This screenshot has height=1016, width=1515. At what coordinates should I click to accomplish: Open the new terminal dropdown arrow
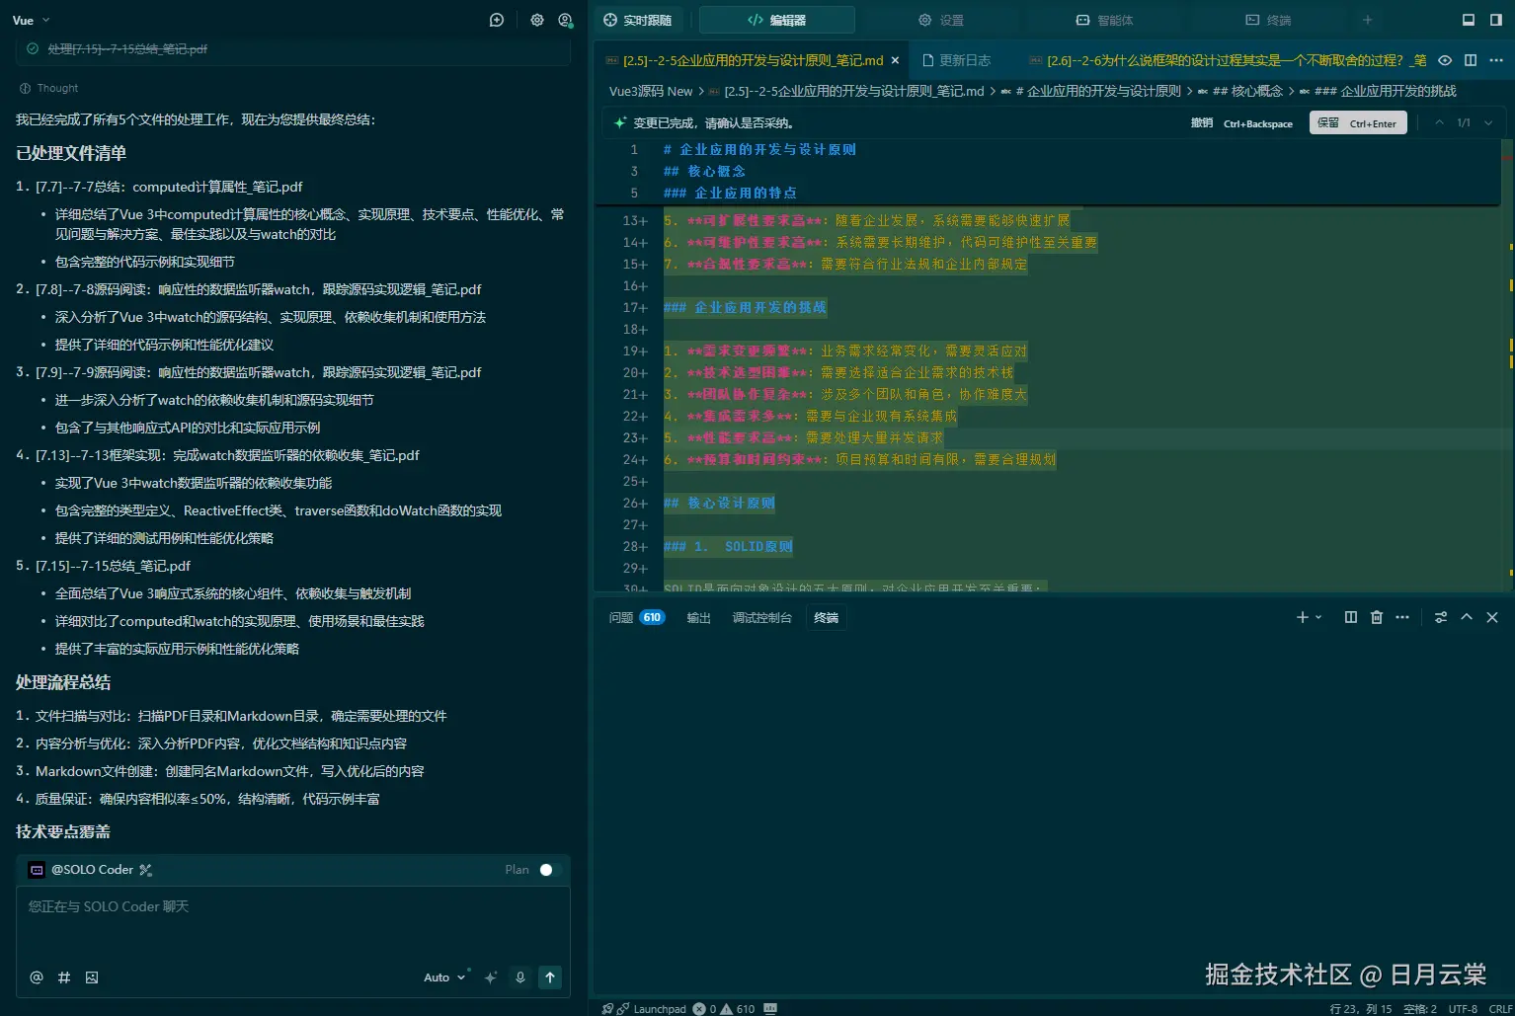[1318, 617]
